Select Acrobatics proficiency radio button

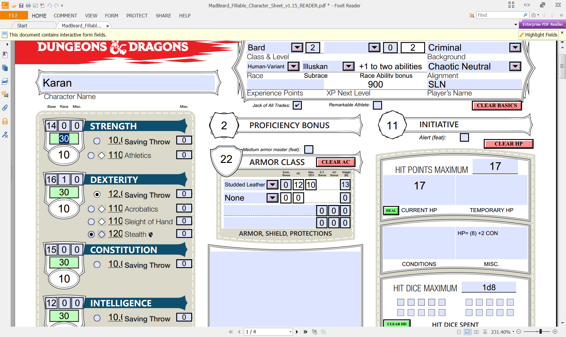coord(91,209)
